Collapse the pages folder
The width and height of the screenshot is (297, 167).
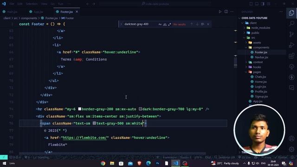[246, 72]
